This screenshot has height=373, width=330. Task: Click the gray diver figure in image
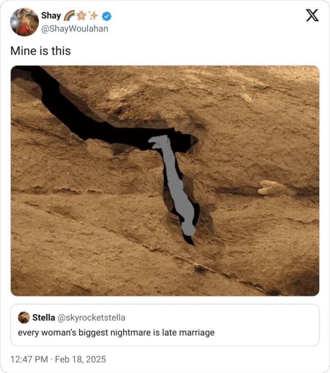pos(174,183)
